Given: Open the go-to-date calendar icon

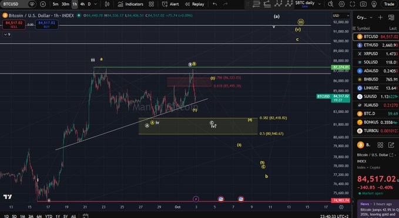Looking at the screenshot, I should pyautogui.click(x=86, y=216).
